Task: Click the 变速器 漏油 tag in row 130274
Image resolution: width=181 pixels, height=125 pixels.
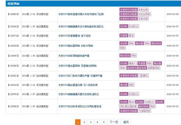Action: (127, 35)
